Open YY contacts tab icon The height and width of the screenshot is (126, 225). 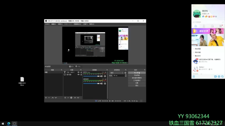(204, 26)
